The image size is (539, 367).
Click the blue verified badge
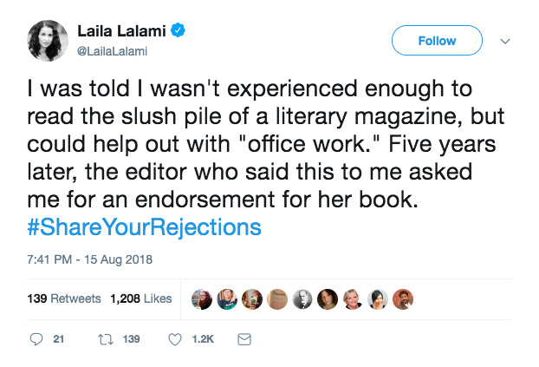(179, 33)
